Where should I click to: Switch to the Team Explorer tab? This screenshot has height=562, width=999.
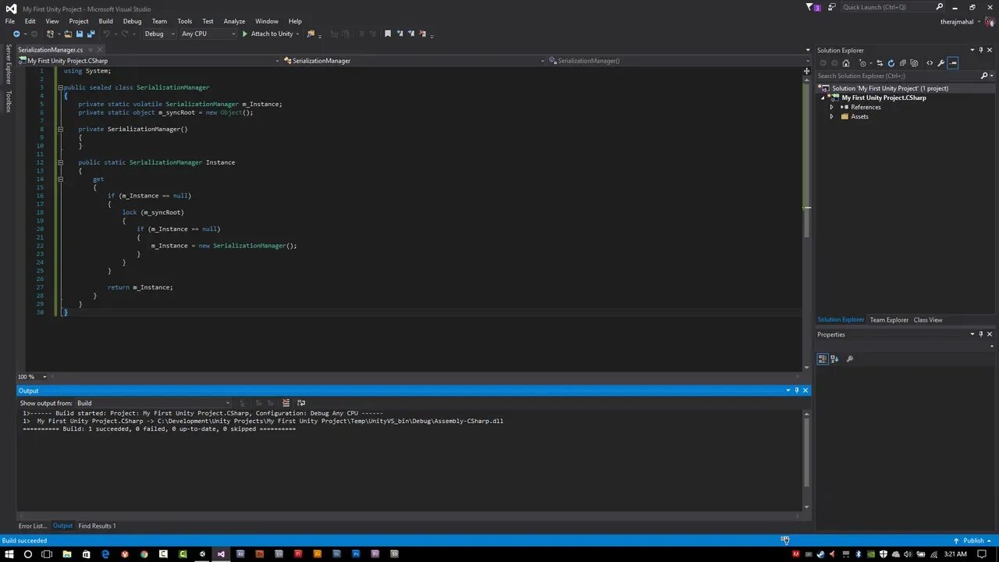coord(889,320)
